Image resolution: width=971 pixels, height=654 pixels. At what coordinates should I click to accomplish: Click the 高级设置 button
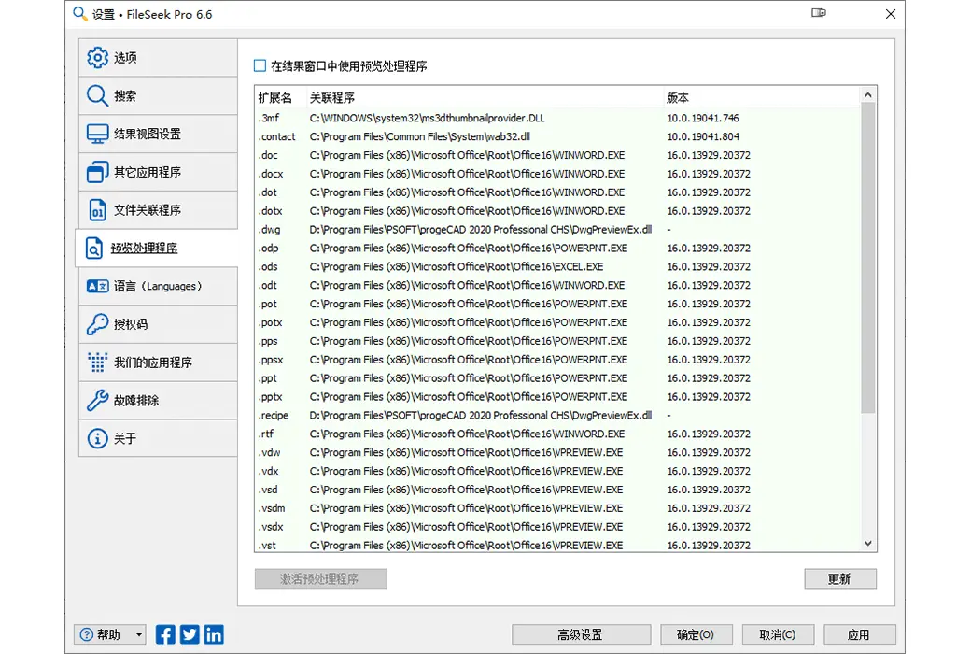pos(581,634)
